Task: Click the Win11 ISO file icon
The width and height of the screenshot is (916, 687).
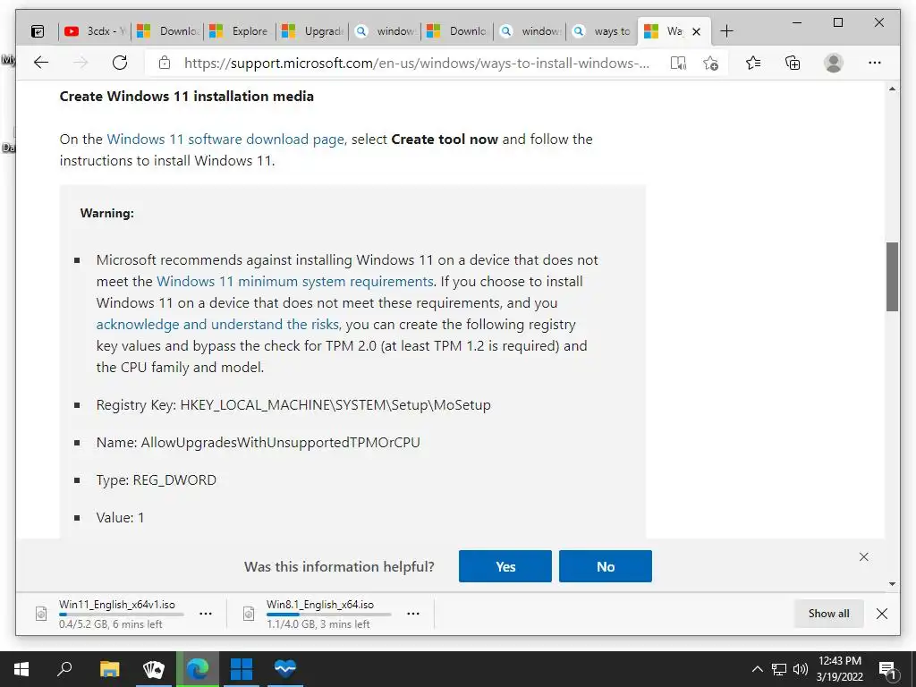Action: click(x=41, y=614)
